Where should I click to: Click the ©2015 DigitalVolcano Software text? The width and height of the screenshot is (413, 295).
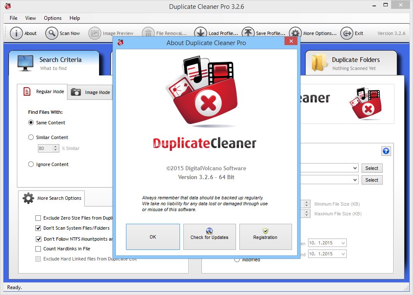(x=206, y=168)
